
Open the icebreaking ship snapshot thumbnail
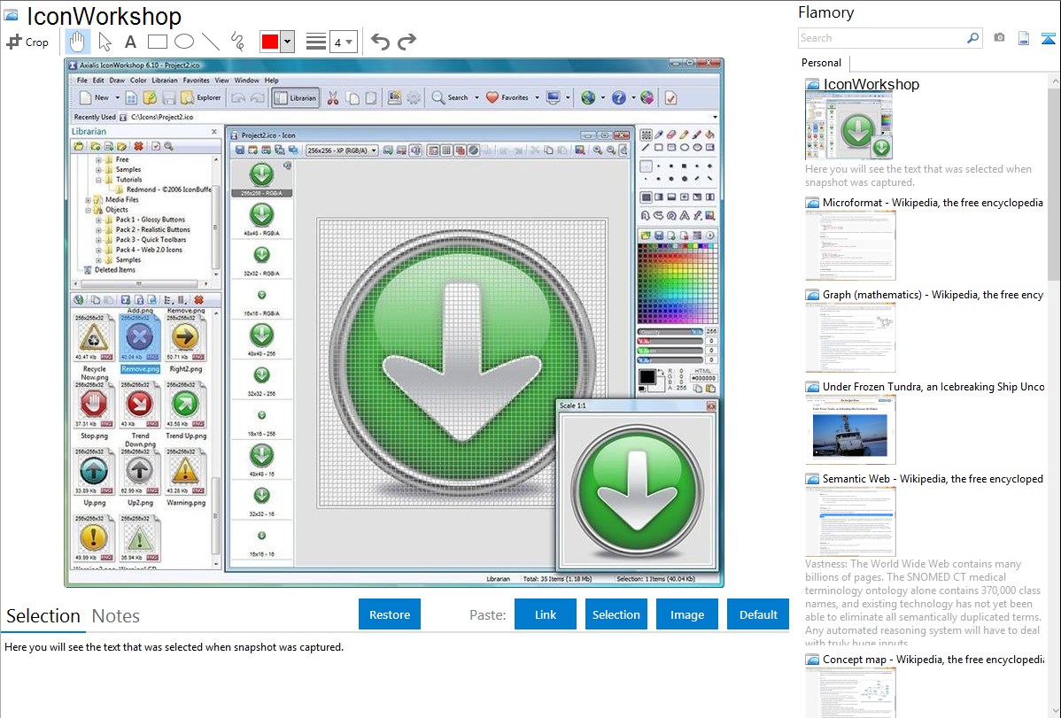[x=850, y=431]
